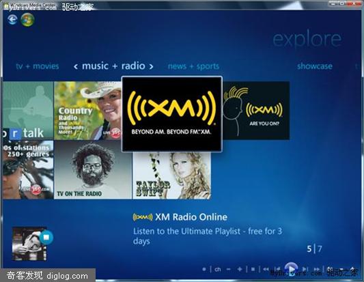Image resolution: width=364 pixels, height=282 pixels.
Task: Select the highlighted XM Beyond AM tile
Action: pos(172,114)
